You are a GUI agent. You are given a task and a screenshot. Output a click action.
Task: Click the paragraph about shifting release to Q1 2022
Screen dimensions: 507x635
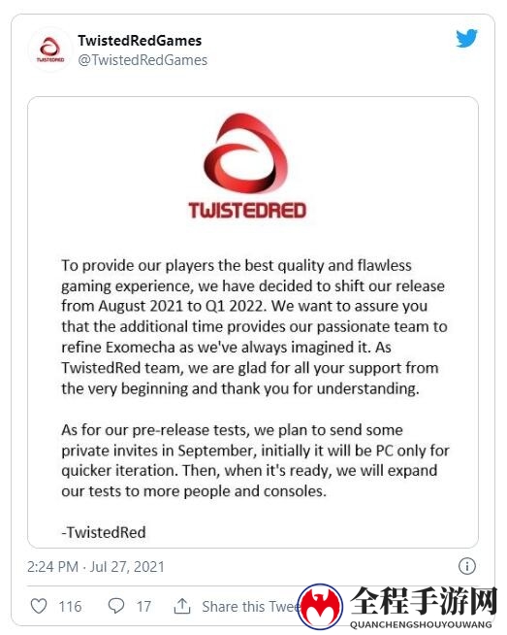255,327
